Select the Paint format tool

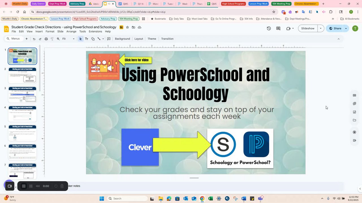[52, 39]
